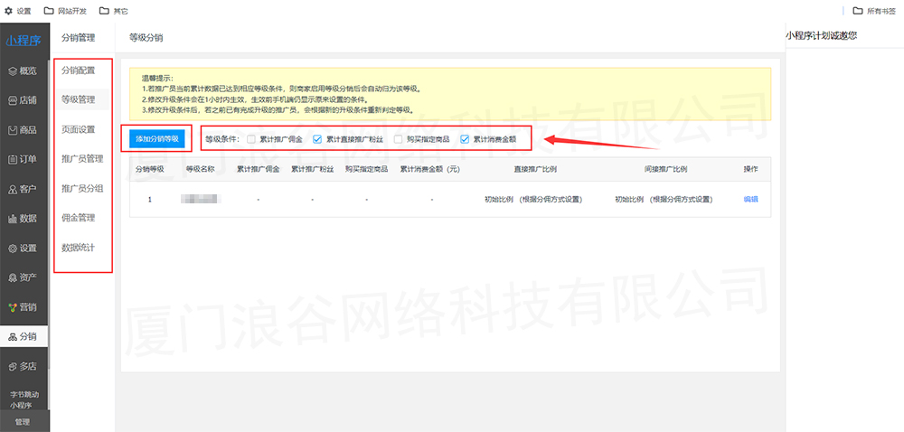Click 添加分销等级 button
904x432 pixels.
pos(156,139)
